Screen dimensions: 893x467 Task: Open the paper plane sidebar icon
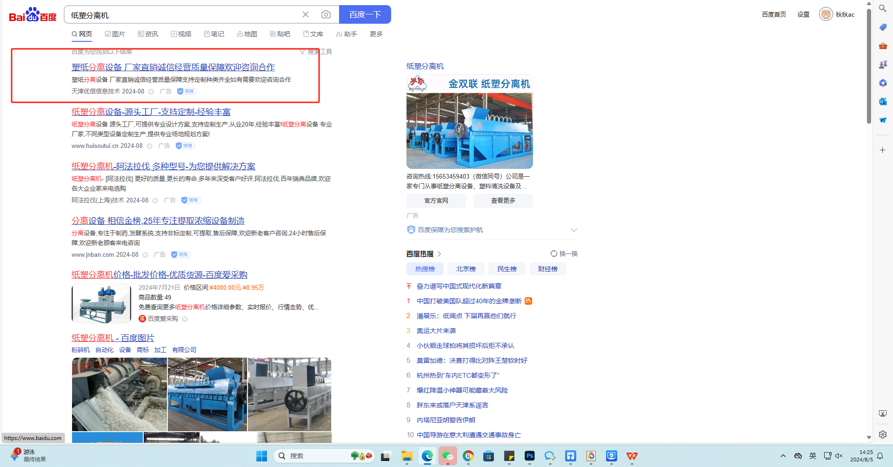click(x=883, y=120)
